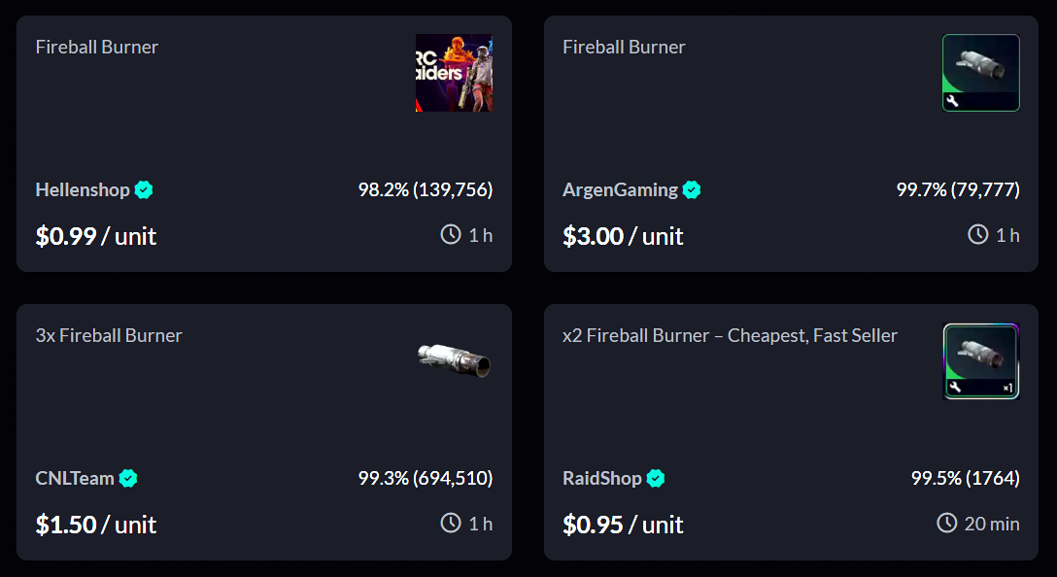Screen dimensions: 1057x577
Task: Click the verified badge next to CNLTeam
Action: tap(129, 478)
